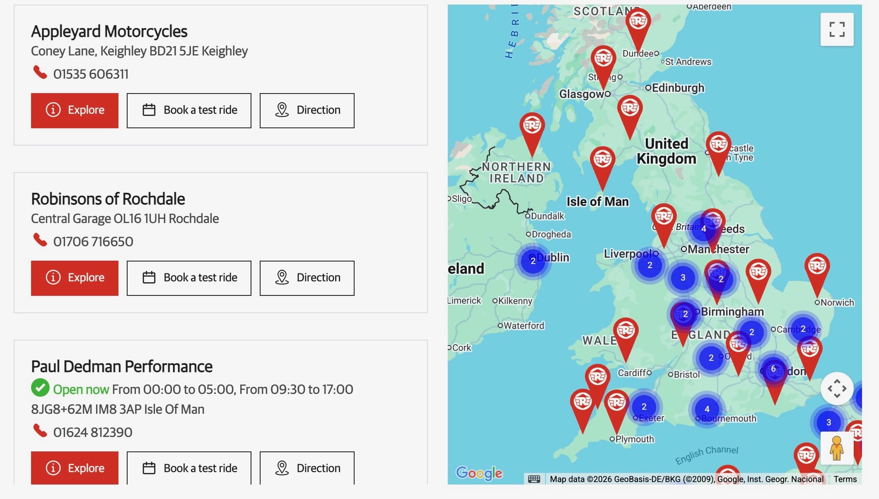Image resolution: width=879 pixels, height=499 pixels.
Task: Open the 2-dealer cluster at Liverpool
Action: [x=650, y=265]
